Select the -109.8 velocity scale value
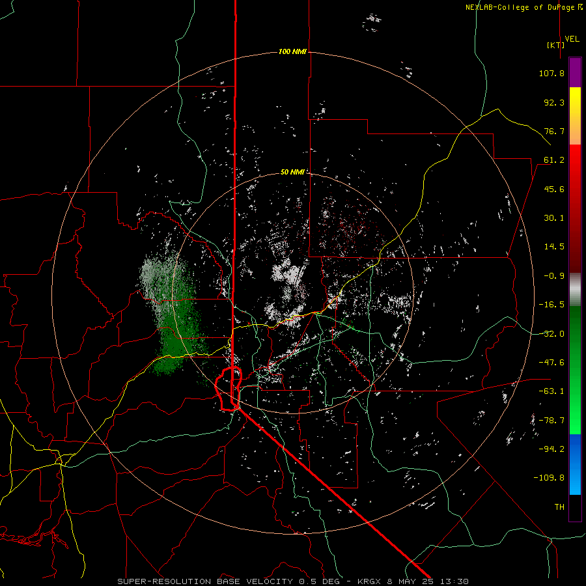This screenshot has height=586, width=586. [549, 478]
